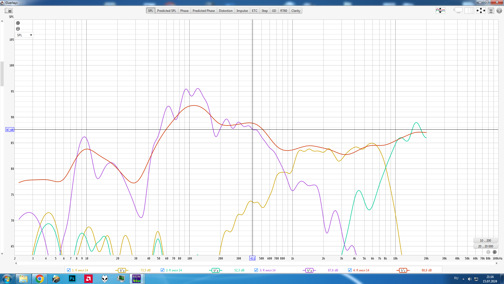Click the 10 .. 200 range button
Screen dimensions: 504x284
coord(485,240)
